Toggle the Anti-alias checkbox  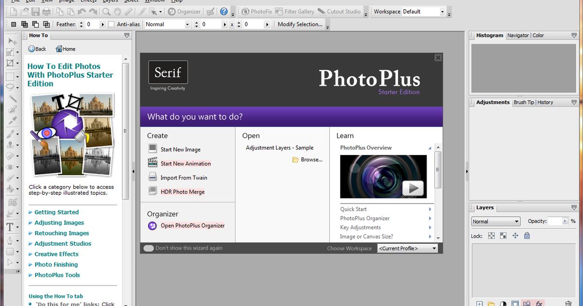pyautogui.click(x=111, y=24)
